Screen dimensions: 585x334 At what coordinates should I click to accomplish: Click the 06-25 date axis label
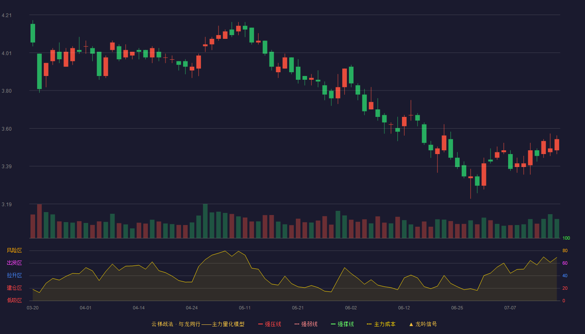(x=457, y=308)
